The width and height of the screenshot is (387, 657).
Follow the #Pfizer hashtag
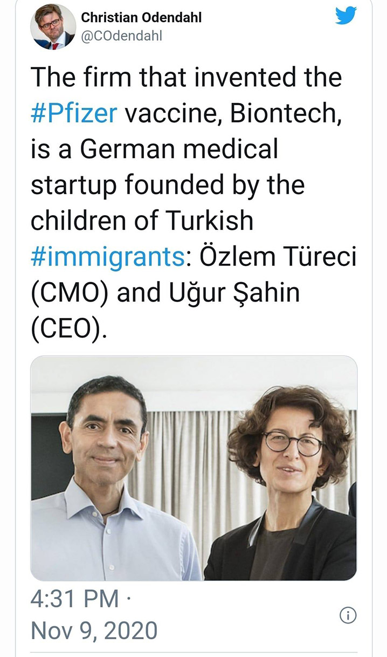[x=74, y=114]
